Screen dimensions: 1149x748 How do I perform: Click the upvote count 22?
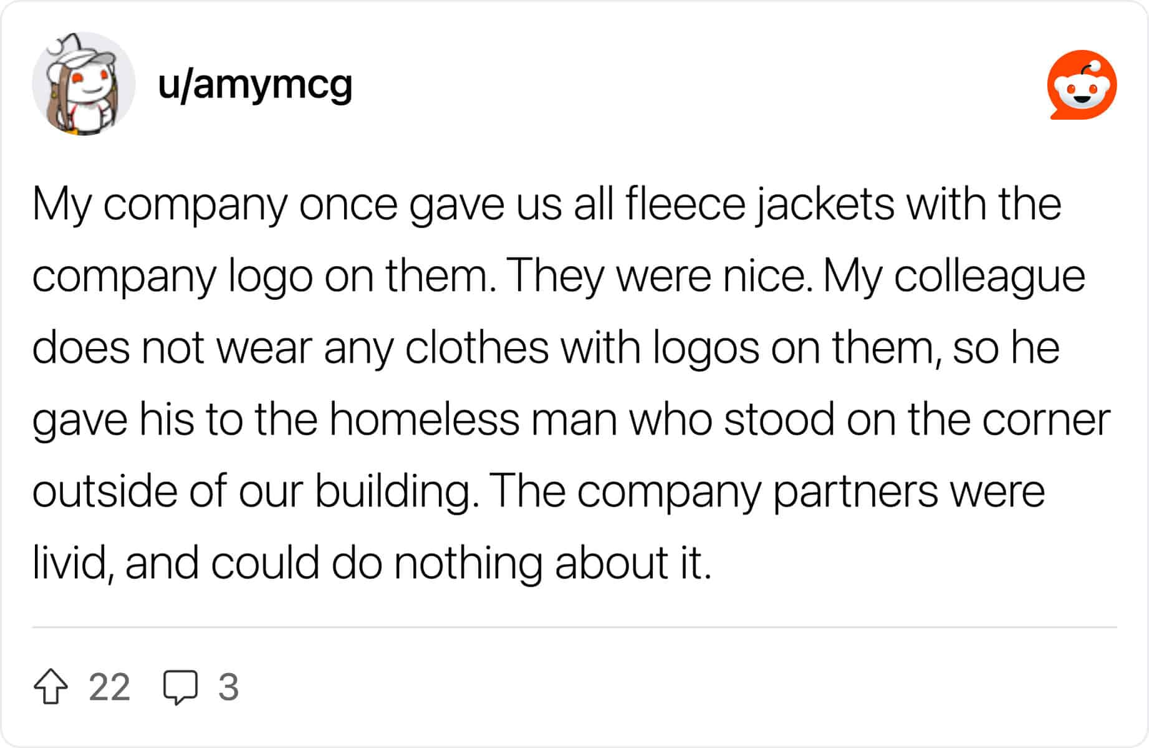pyautogui.click(x=109, y=688)
